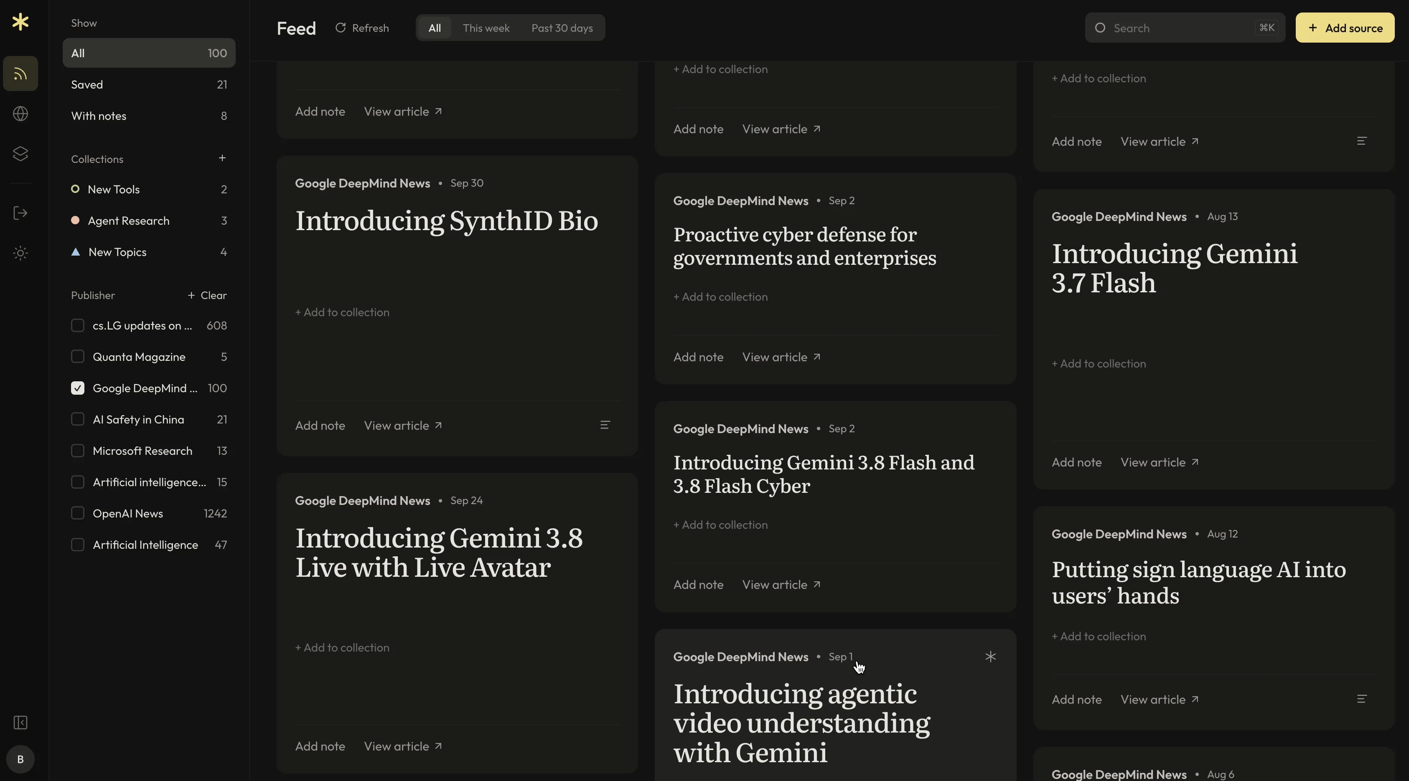Image resolution: width=1409 pixels, height=781 pixels.
Task: Open Introducing agentic video understanding title
Action: pyautogui.click(x=801, y=723)
